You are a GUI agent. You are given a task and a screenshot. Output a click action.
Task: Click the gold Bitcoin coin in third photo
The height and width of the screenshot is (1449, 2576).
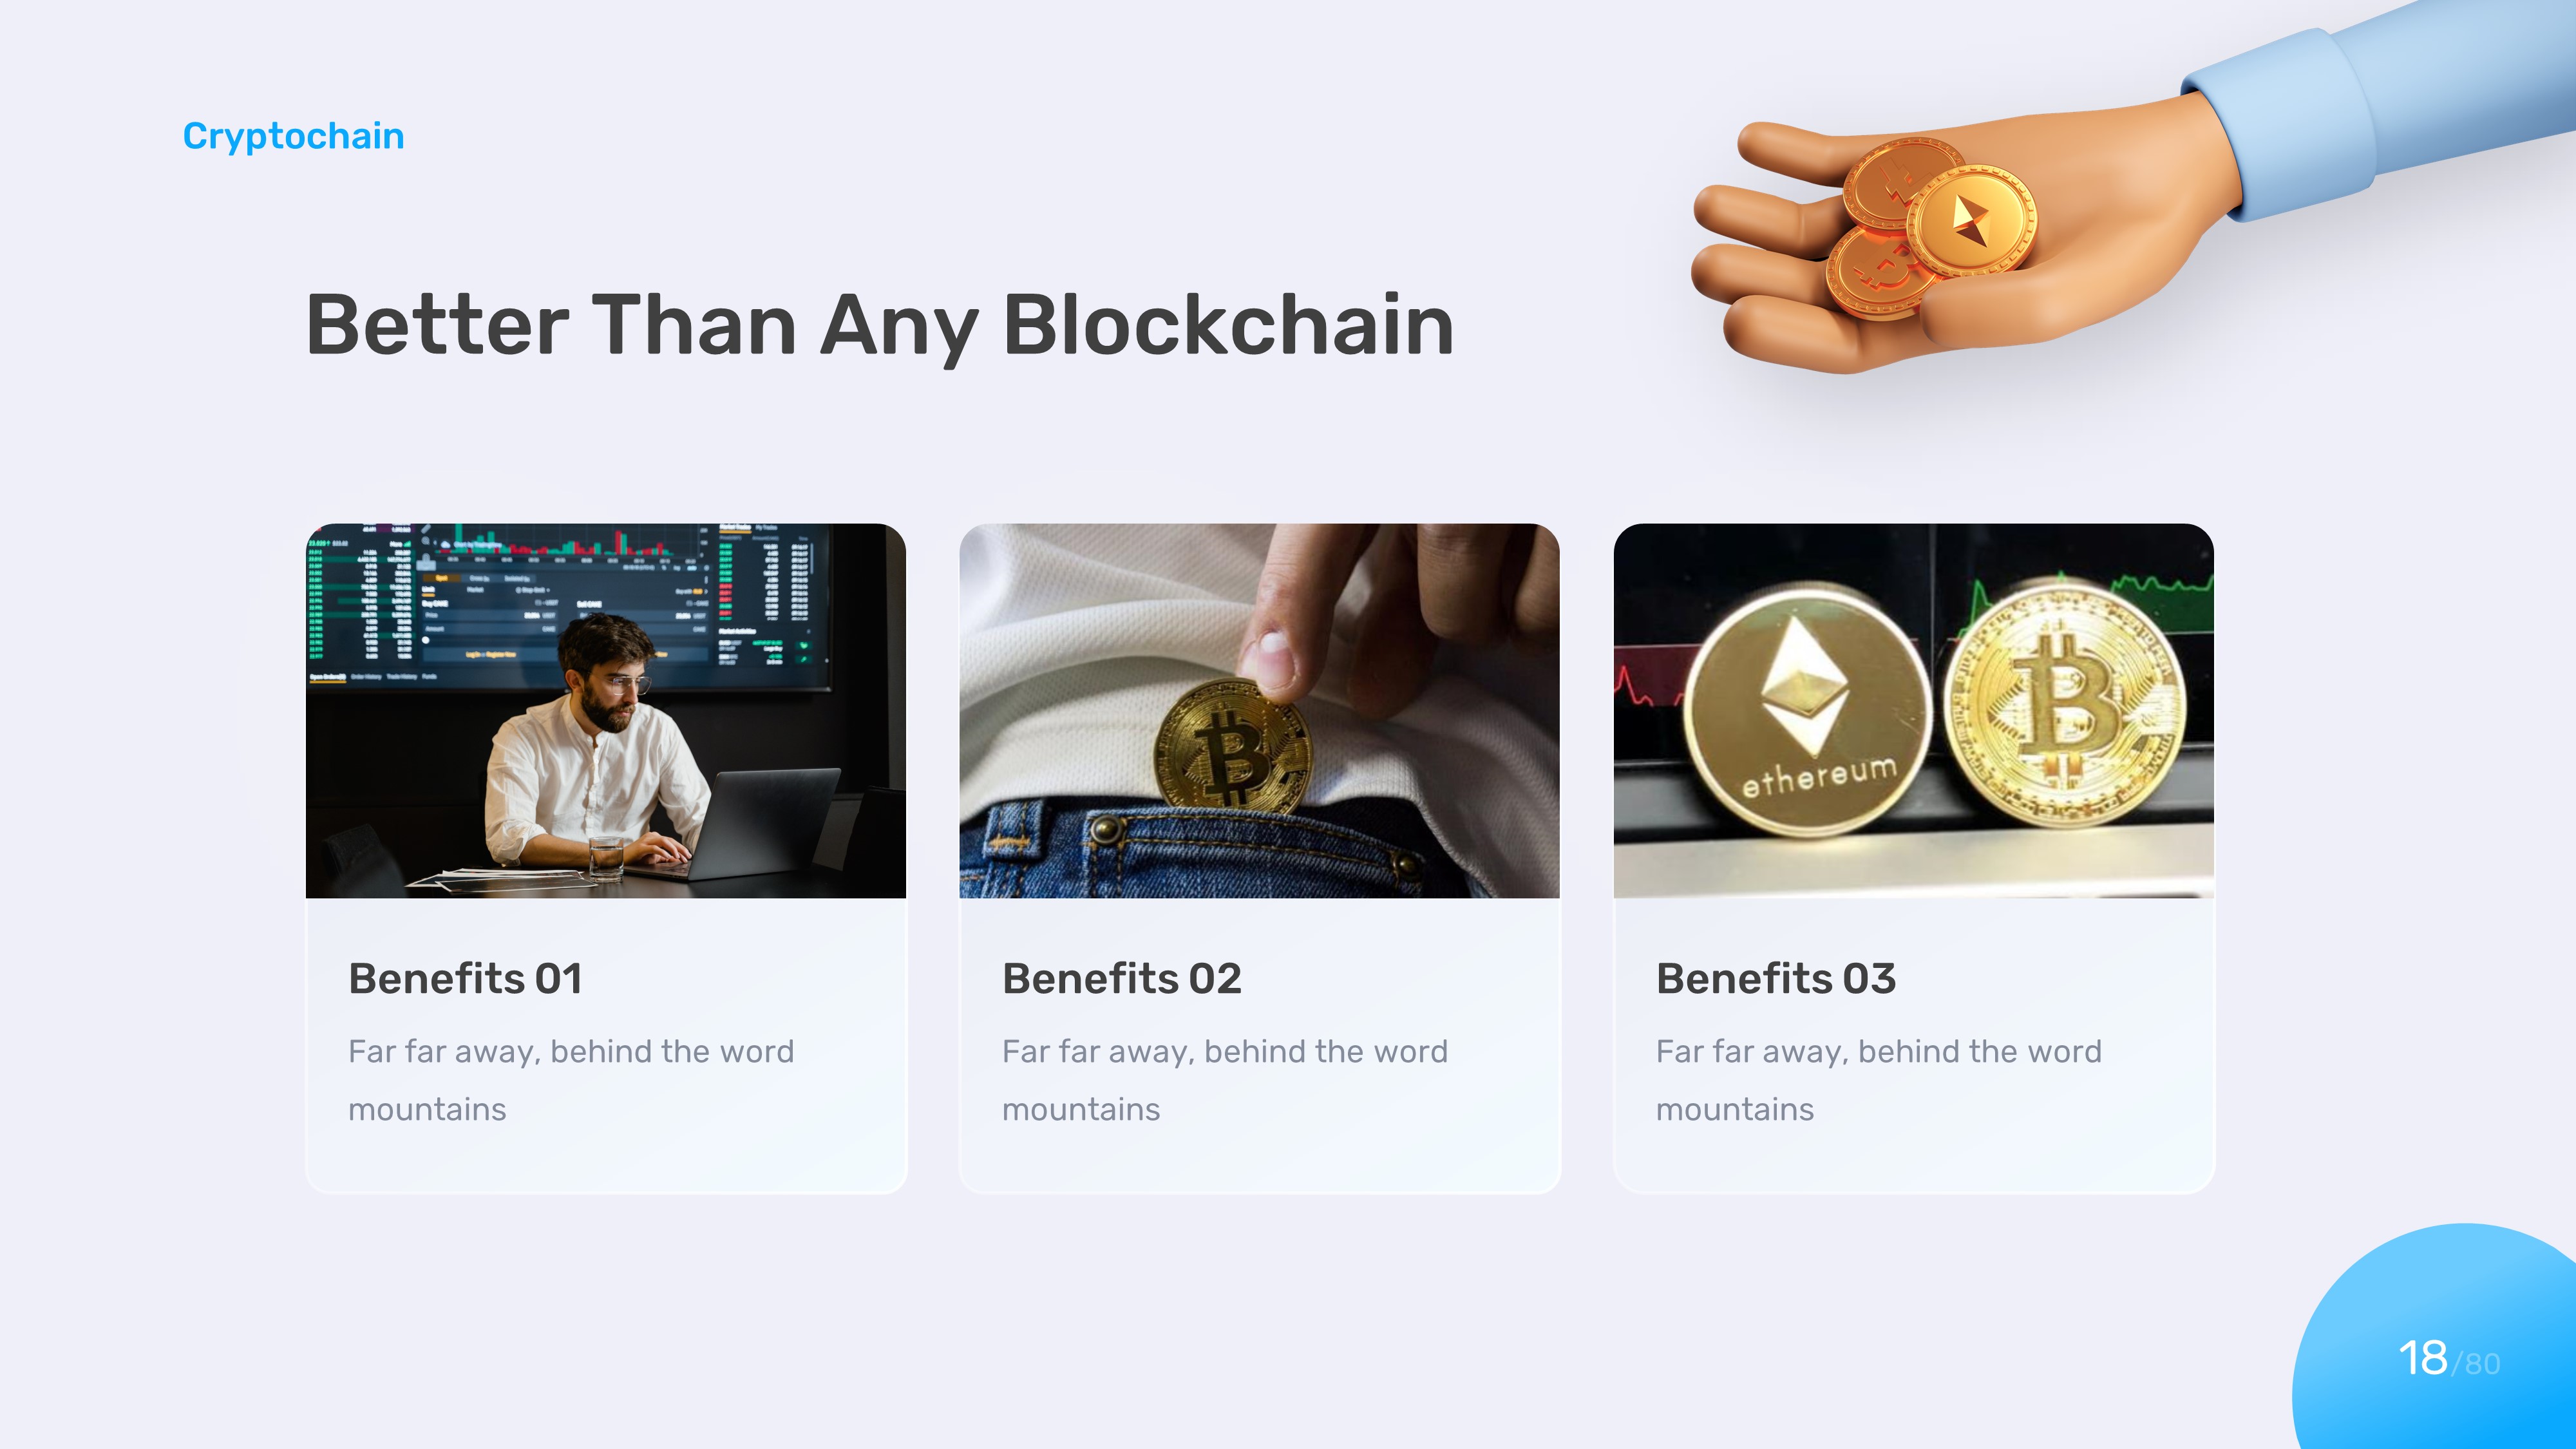[2064, 705]
